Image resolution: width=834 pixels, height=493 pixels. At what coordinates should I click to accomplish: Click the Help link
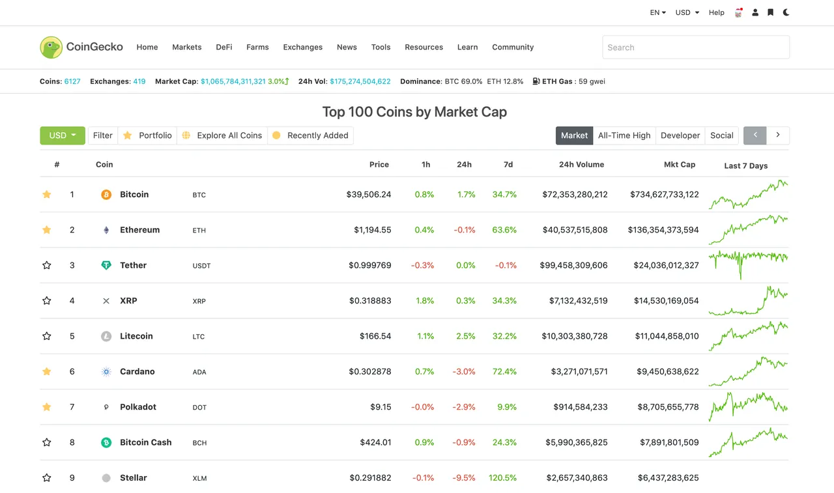717,12
